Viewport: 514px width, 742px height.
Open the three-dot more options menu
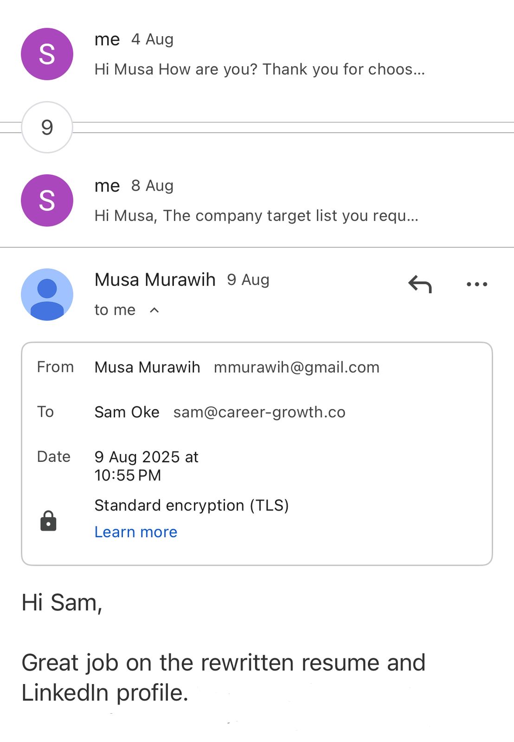477,284
